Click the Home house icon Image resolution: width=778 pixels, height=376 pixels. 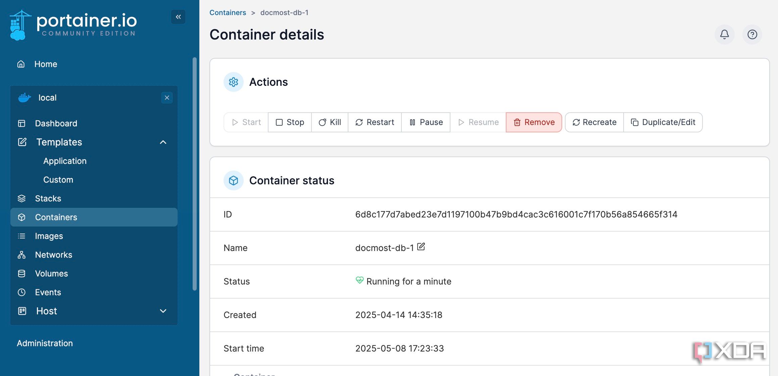click(x=21, y=64)
